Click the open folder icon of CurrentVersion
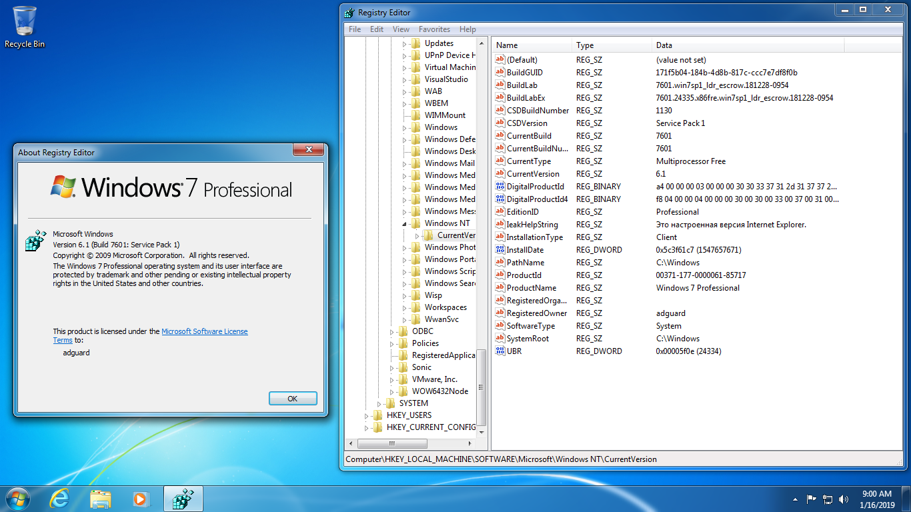 429,235
